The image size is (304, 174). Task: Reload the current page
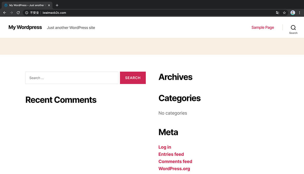[18, 13]
